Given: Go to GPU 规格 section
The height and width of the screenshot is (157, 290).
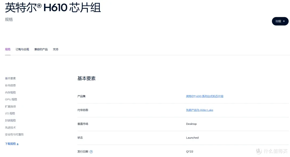Looking at the screenshot, I should click(x=11, y=100).
